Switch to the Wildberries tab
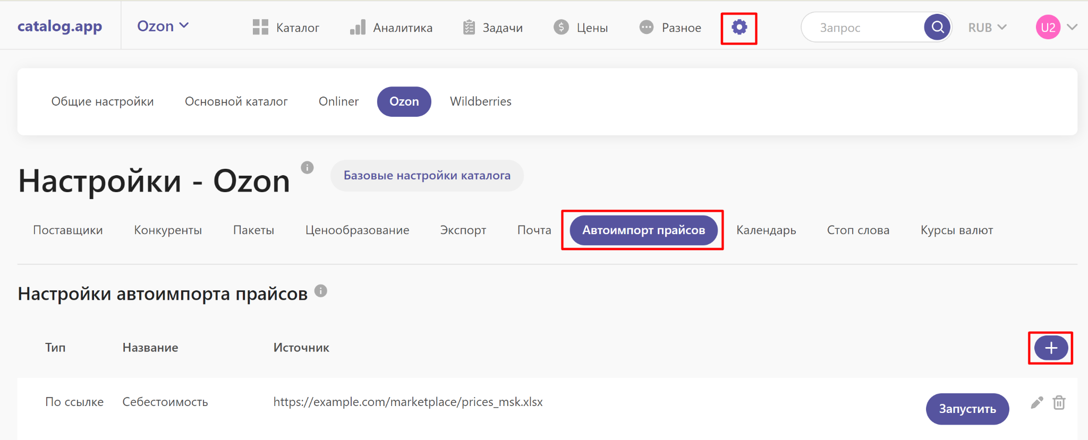 [480, 101]
